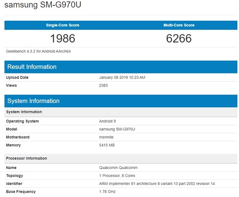Click the Views count 2383
The image size is (239, 197).
[104, 85]
